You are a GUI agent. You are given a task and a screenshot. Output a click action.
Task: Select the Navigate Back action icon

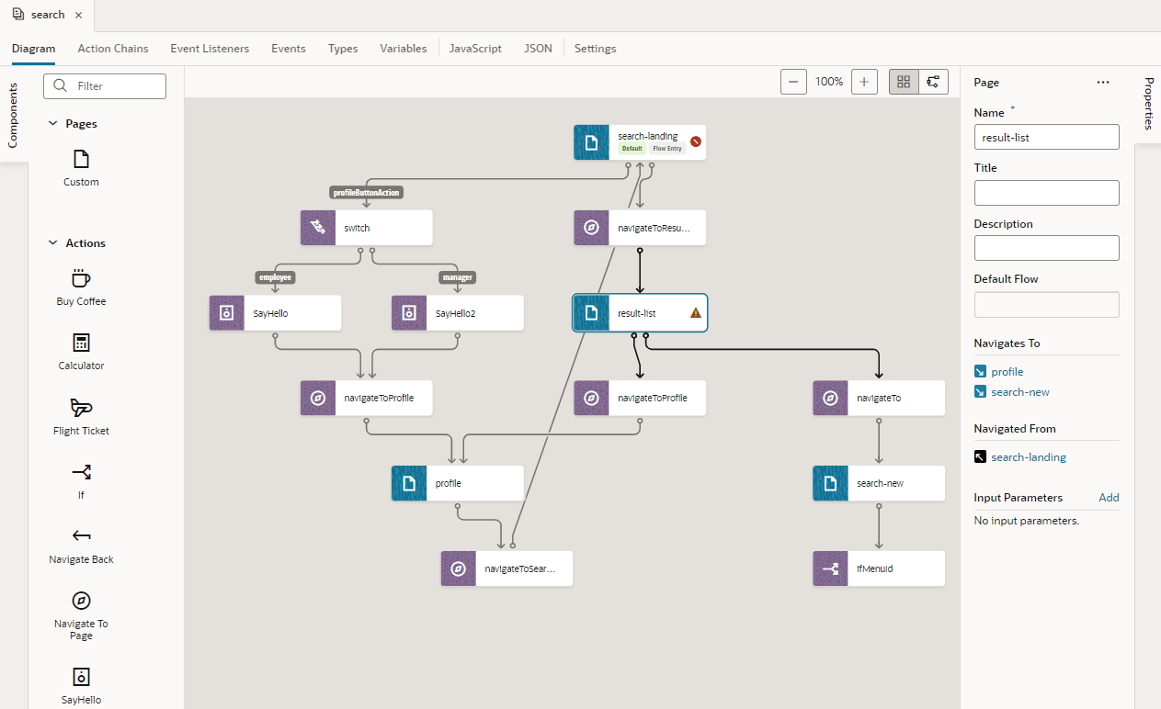click(80, 536)
